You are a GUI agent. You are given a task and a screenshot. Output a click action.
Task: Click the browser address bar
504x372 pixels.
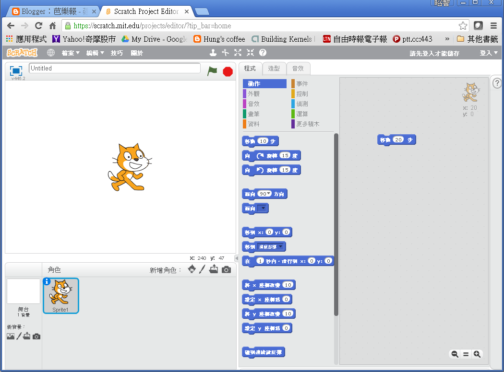pos(265,26)
